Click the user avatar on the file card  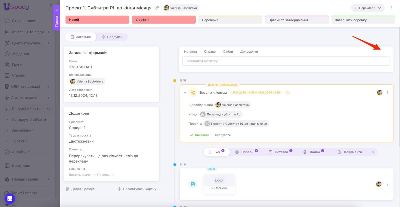coord(379,184)
